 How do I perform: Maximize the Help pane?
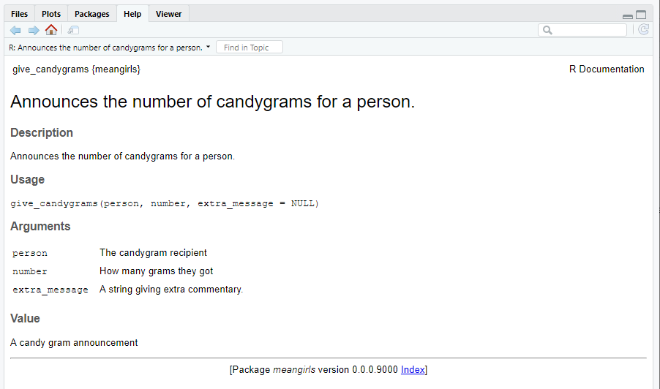click(641, 15)
